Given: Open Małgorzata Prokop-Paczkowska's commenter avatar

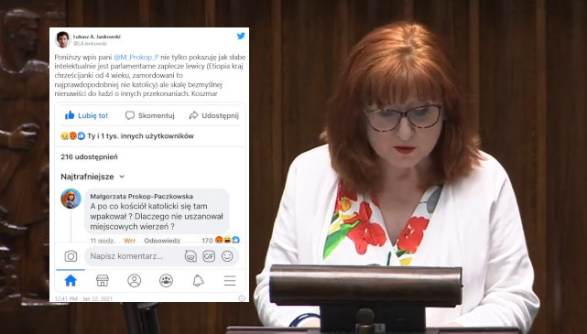Looking at the screenshot, I should [71, 199].
